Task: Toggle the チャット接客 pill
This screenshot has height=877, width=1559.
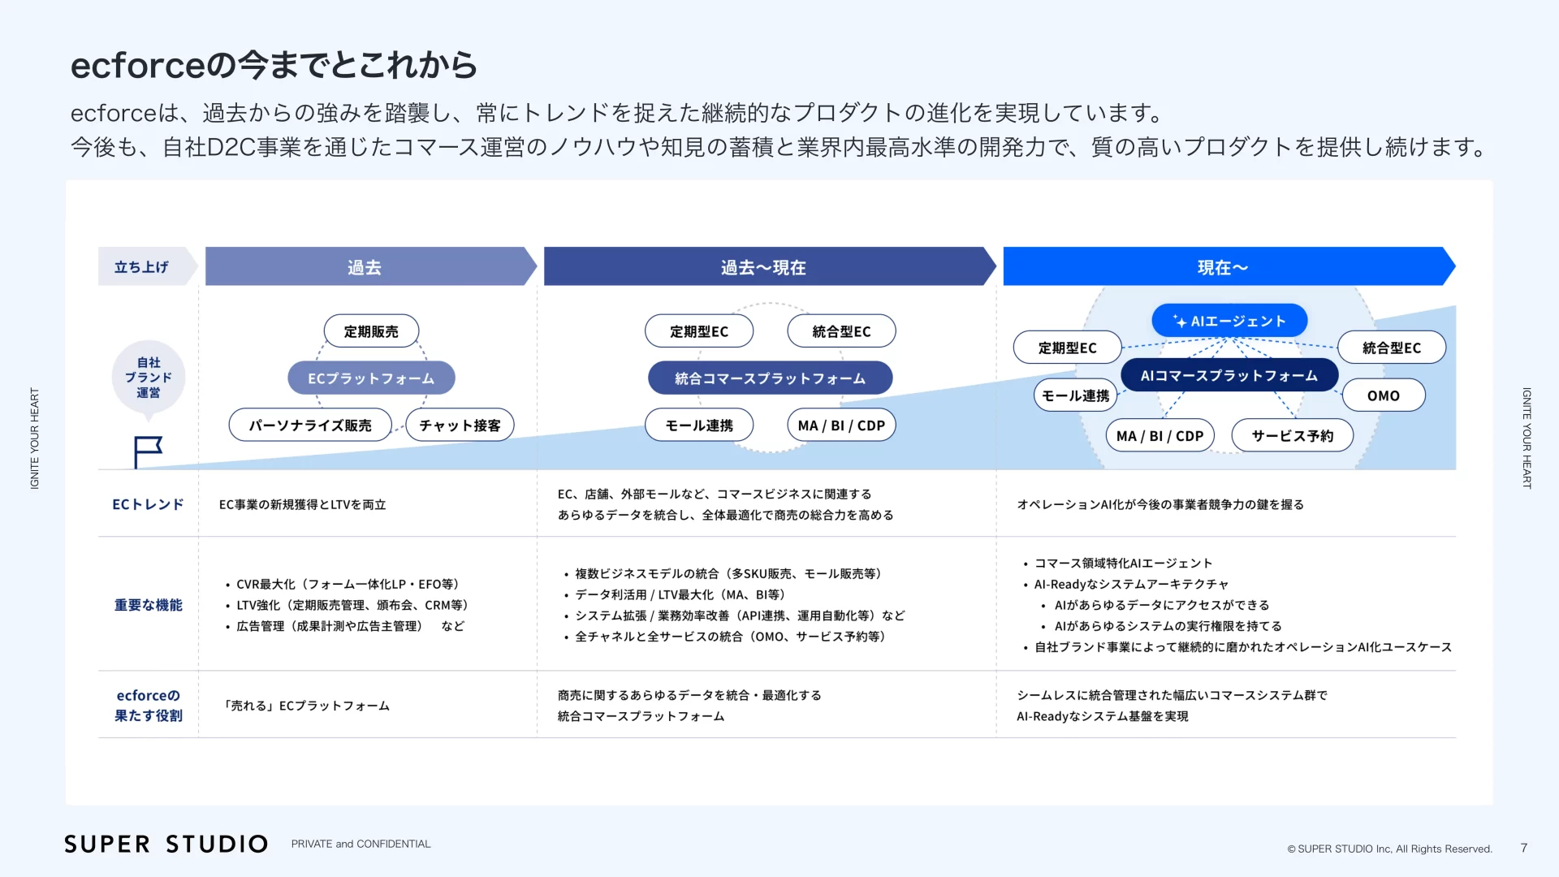Action: (460, 425)
